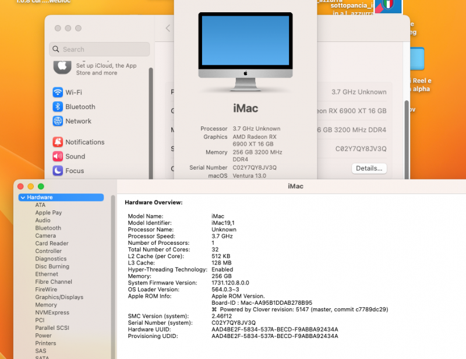Click the Clover revision line
This screenshot has width=466, height=359.
pos(300,309)
